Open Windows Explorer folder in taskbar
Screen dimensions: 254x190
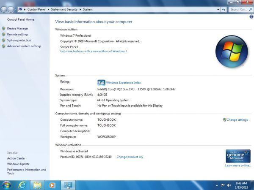click(37, 185)
